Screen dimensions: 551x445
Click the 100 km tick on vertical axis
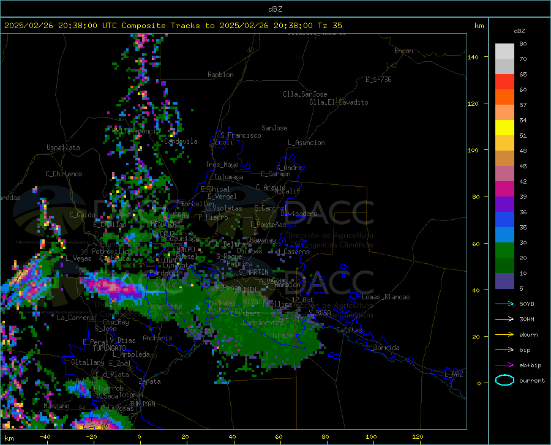point(473,151)
